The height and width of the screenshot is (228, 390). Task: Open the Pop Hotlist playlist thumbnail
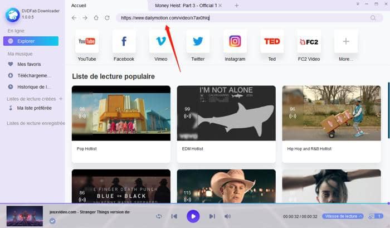click(x=121, y=113)
